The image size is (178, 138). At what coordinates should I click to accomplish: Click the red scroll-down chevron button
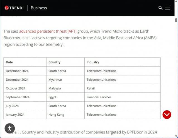click(x=167, y=115)
